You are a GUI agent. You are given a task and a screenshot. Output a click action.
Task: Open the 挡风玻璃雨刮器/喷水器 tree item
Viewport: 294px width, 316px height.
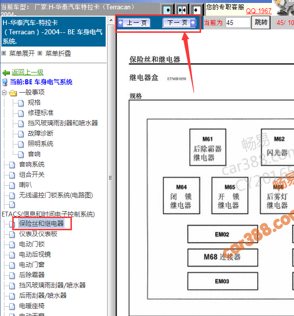[x=52, y=285]
